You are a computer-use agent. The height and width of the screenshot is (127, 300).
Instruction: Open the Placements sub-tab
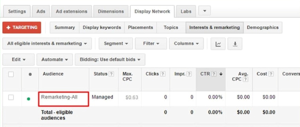[140, 27]
